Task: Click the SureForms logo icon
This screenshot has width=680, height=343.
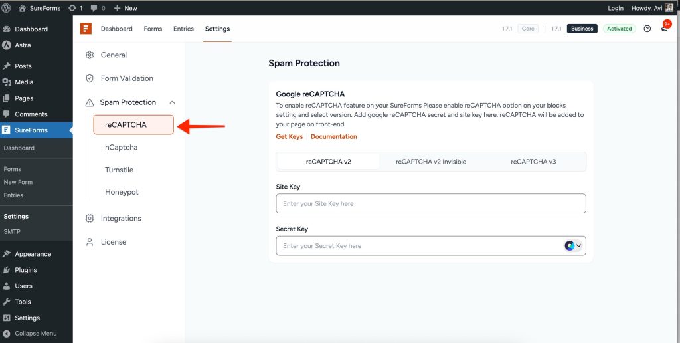Action: [86, 29]
